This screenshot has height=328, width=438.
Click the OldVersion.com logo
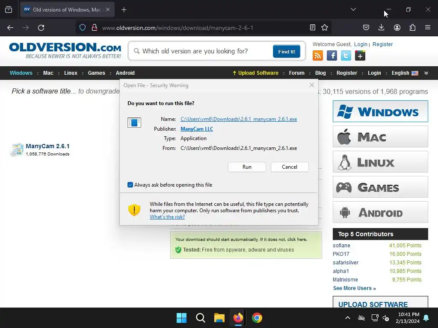(65, 50)
